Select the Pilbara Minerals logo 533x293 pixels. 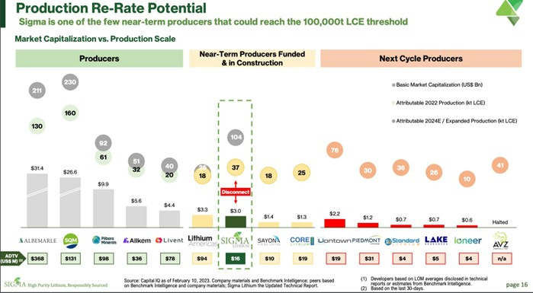click(x=104, y=240)
